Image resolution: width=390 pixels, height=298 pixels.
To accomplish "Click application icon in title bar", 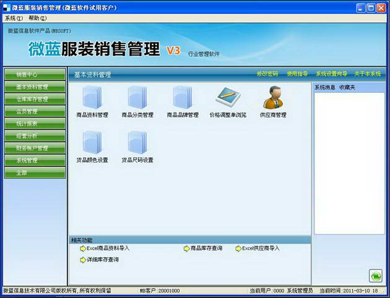I will (x=6, y=7).
